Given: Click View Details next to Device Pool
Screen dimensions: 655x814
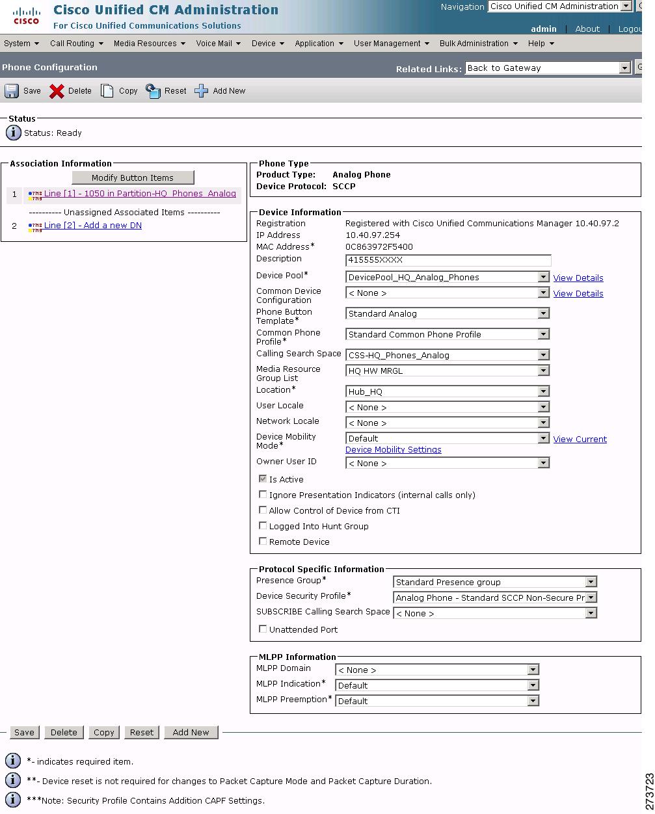Looking at the screenshot, I should tap(578, 278).
